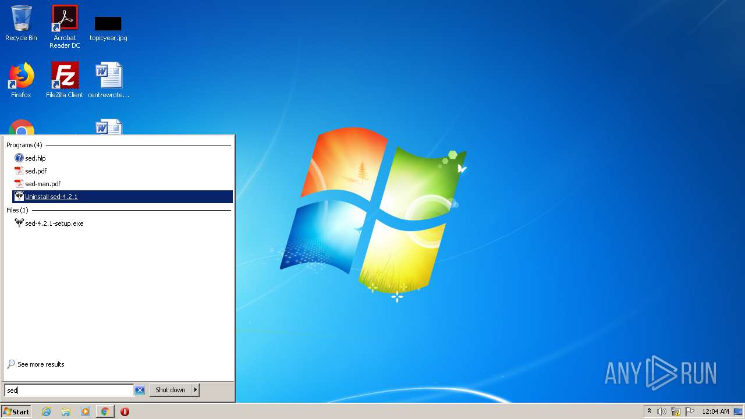The width and height of the screenshot is (745, 419).
Task: Click the Programs (4) group header
Action: (x=24, y=145)
